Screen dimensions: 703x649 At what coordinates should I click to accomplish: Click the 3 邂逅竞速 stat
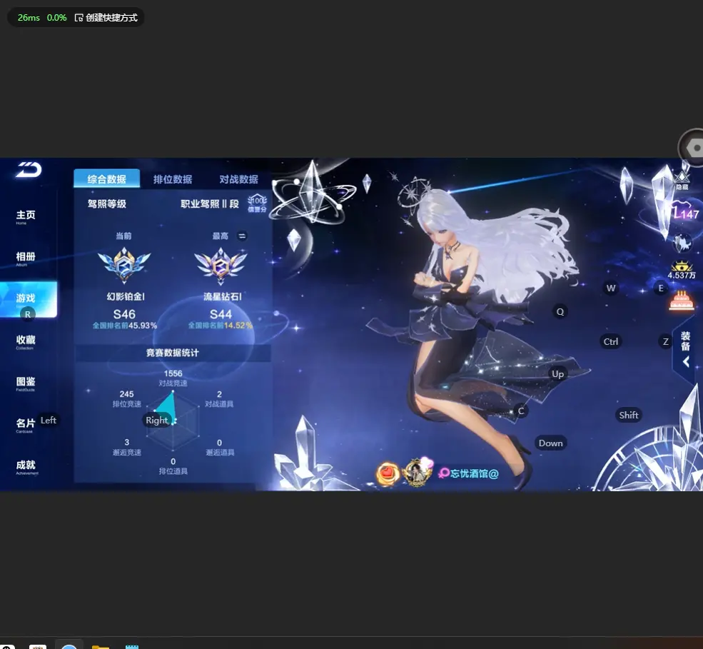127,447
